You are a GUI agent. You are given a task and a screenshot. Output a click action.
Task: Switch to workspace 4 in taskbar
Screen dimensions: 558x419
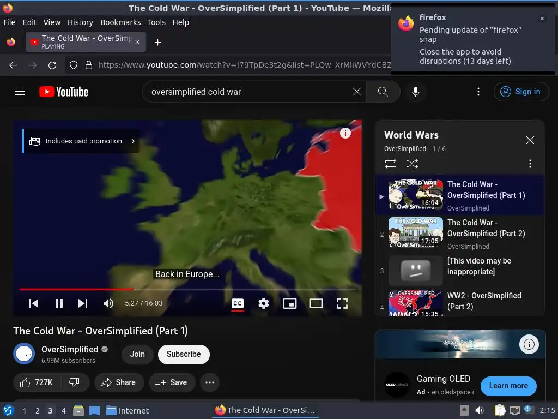pyautogui.click(x=63, y=411)
